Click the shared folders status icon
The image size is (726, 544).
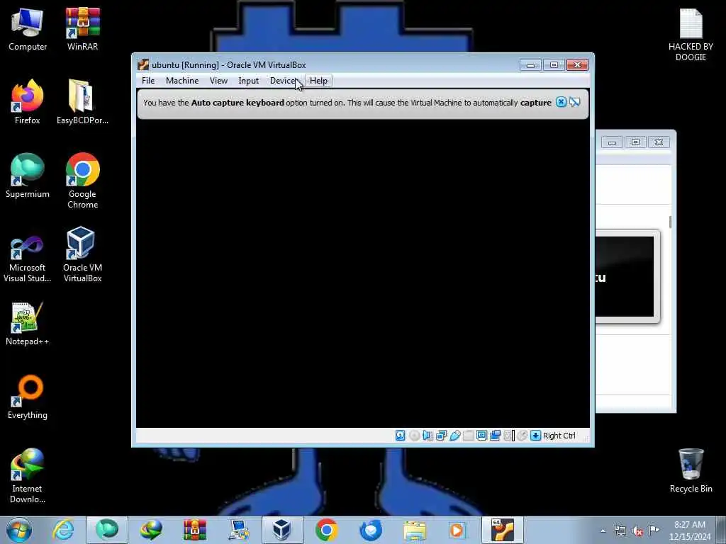coord(468,436)
